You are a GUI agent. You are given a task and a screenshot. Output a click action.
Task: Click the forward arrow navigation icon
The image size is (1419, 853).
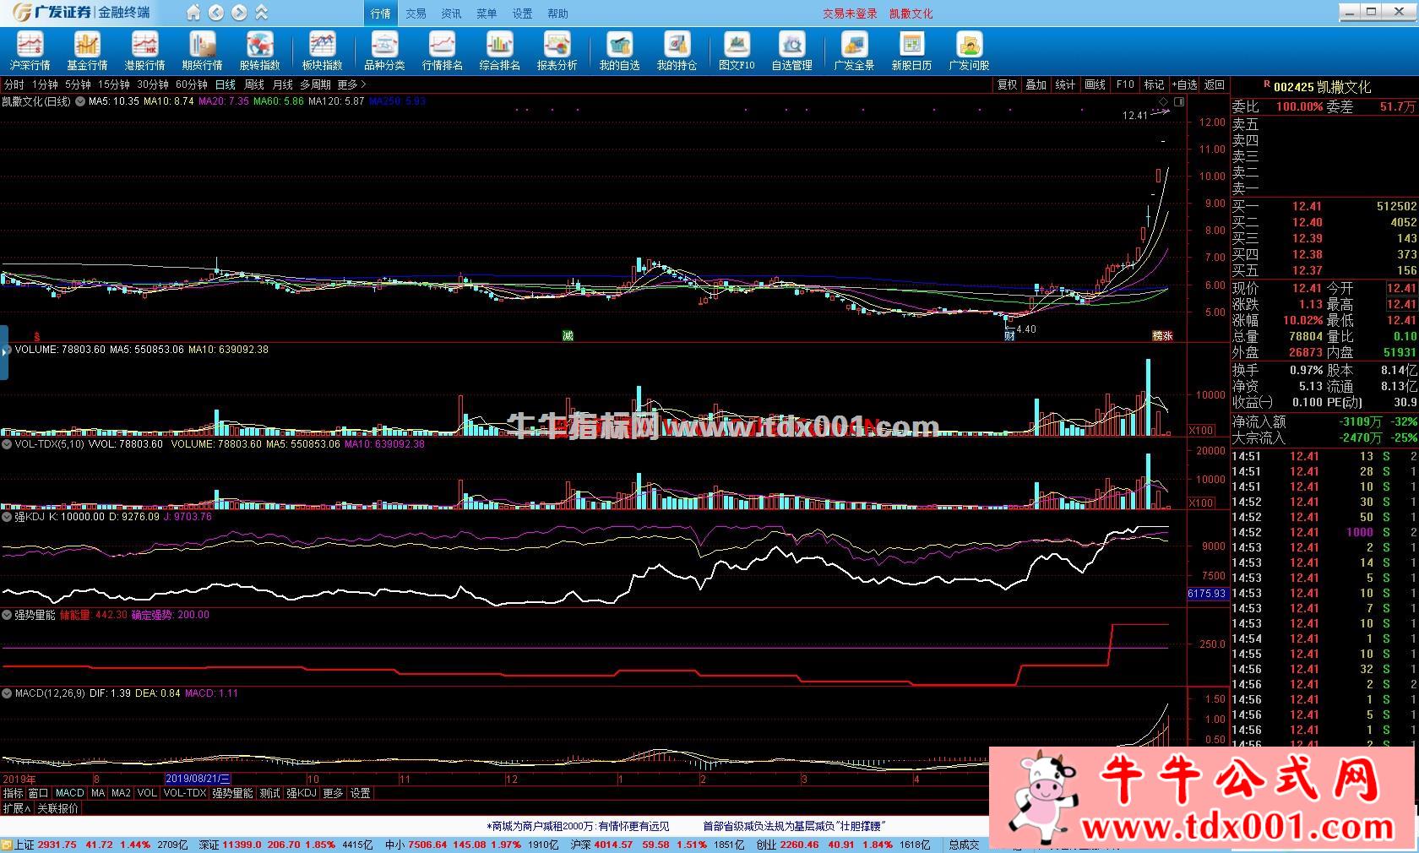(x=239, y=13)
